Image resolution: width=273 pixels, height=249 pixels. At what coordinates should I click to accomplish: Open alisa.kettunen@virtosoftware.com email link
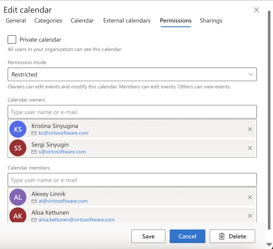pyautogui.click(x=77, y=220)
